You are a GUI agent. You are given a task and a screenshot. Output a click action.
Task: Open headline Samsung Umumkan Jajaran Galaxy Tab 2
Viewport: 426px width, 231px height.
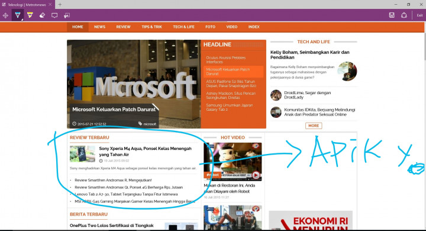tap(230, 107)
